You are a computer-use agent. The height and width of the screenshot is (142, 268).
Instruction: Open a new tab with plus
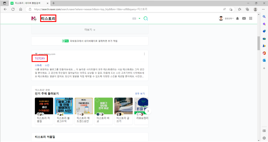[54, 3]
